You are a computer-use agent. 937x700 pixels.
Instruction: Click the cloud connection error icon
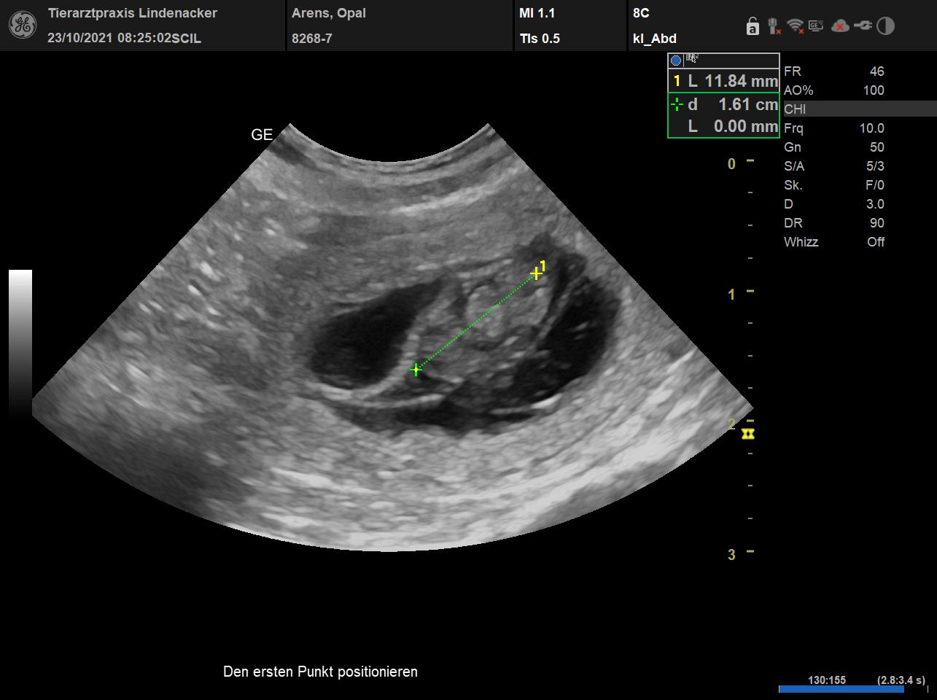coord(840,27)
